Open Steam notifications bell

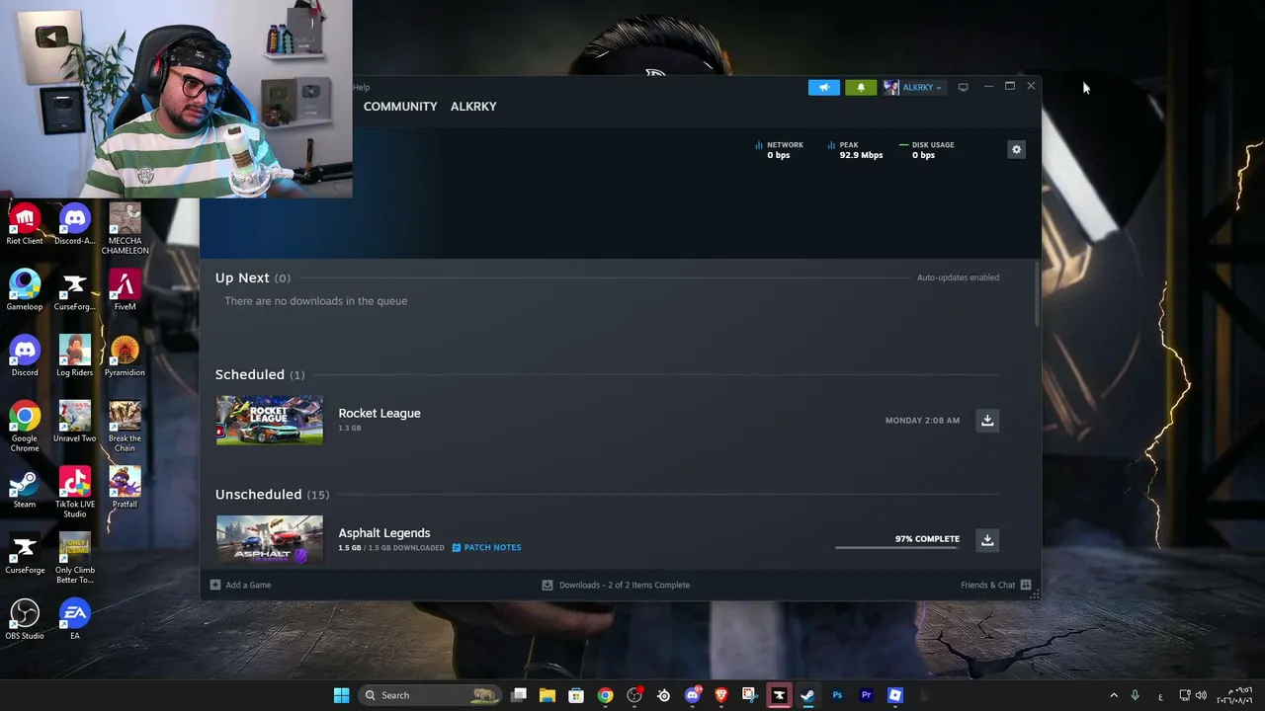pyautogui.click(x=861, y=87)
